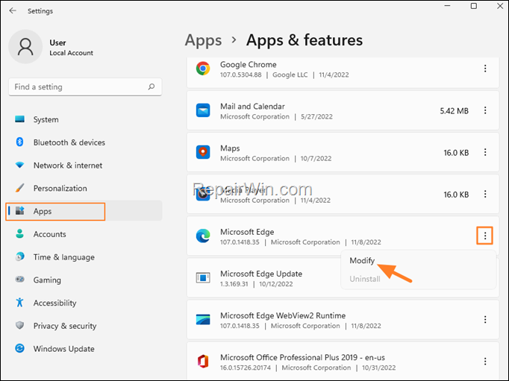Open Accessibility settings
This screenshot has height=381, width=509.
tap(84, 303)
